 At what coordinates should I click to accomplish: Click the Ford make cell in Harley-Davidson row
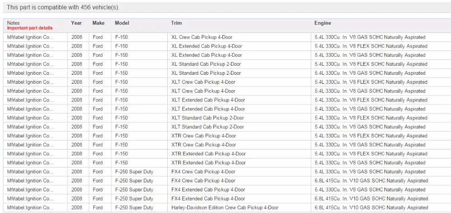(100, 208)
